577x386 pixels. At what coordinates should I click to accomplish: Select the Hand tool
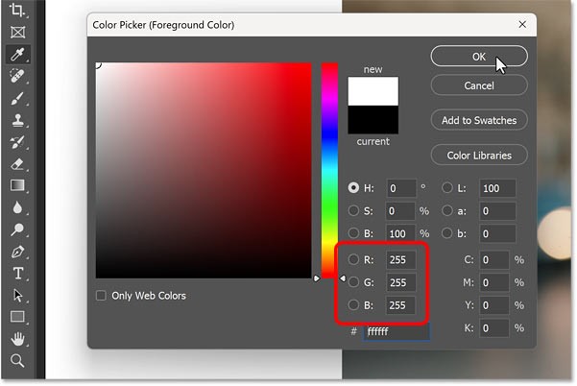(x=17, y=339)
